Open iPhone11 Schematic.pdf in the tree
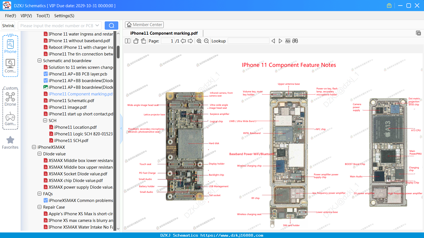This screenshot has width=424, height=238. tap(71, 100)
